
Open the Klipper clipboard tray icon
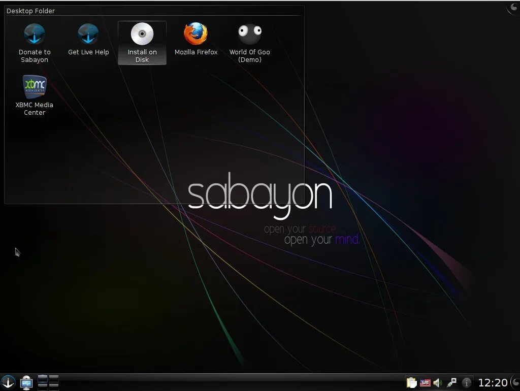[411, 383]
